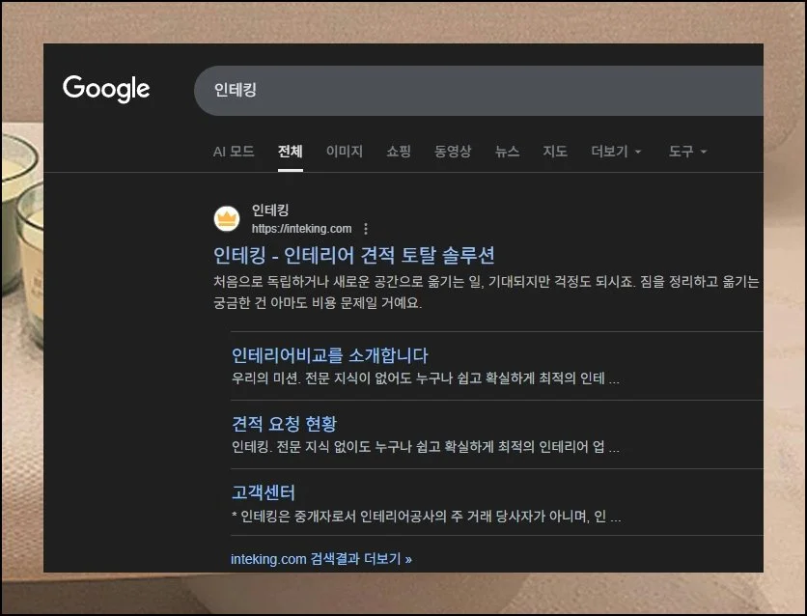Expand the 더보기 dropdown
This screenshot has height=616, width=807.
616,152
